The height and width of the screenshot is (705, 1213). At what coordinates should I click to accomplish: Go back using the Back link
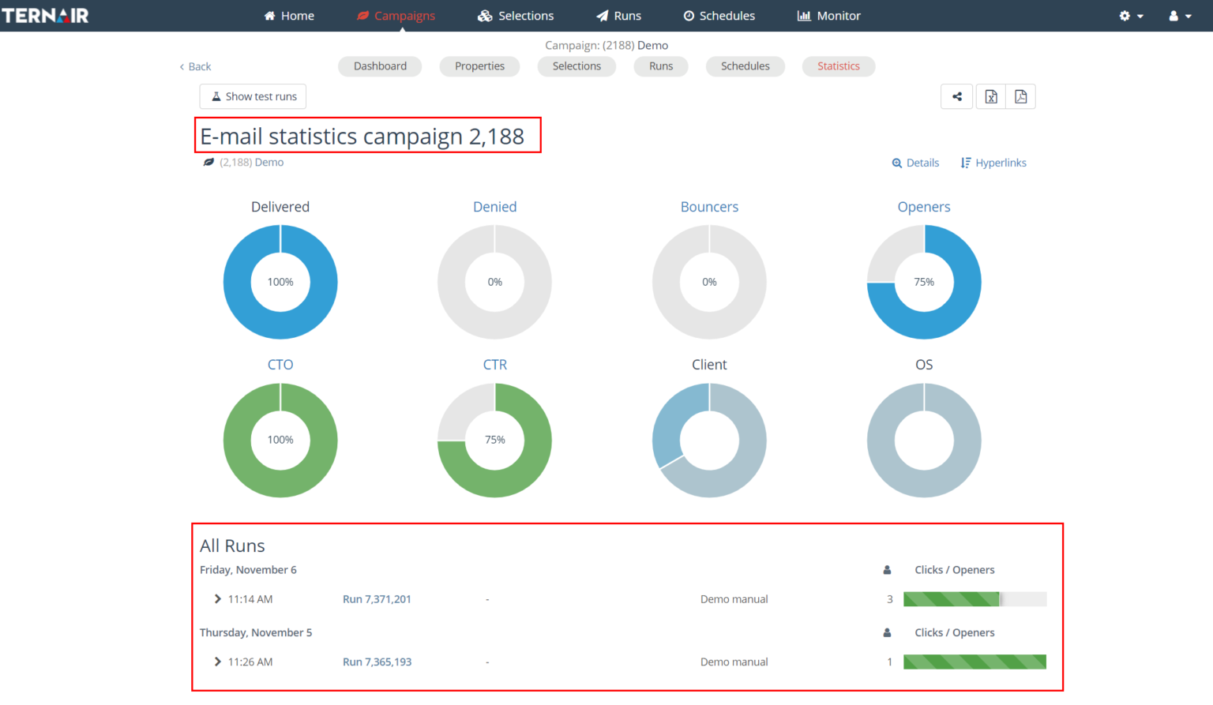[x=195, y=66]
